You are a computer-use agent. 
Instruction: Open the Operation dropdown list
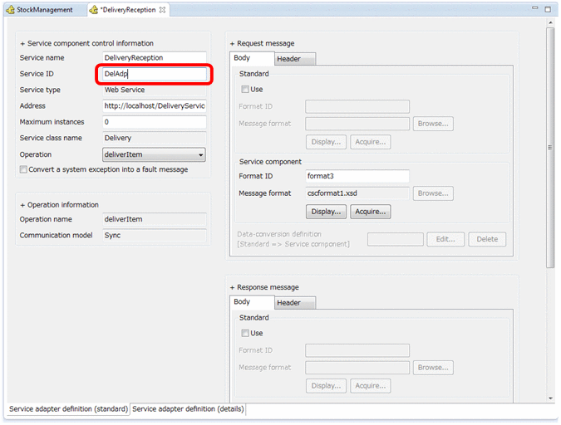(x=200, y=154)
